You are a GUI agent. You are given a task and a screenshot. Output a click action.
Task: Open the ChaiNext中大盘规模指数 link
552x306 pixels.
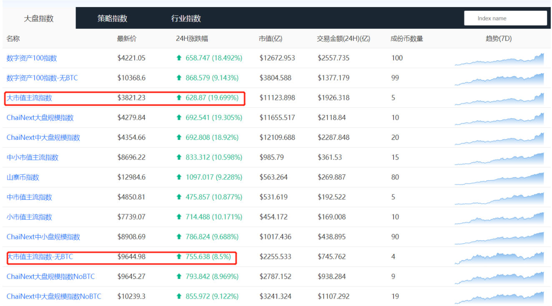tap(43, 137)
